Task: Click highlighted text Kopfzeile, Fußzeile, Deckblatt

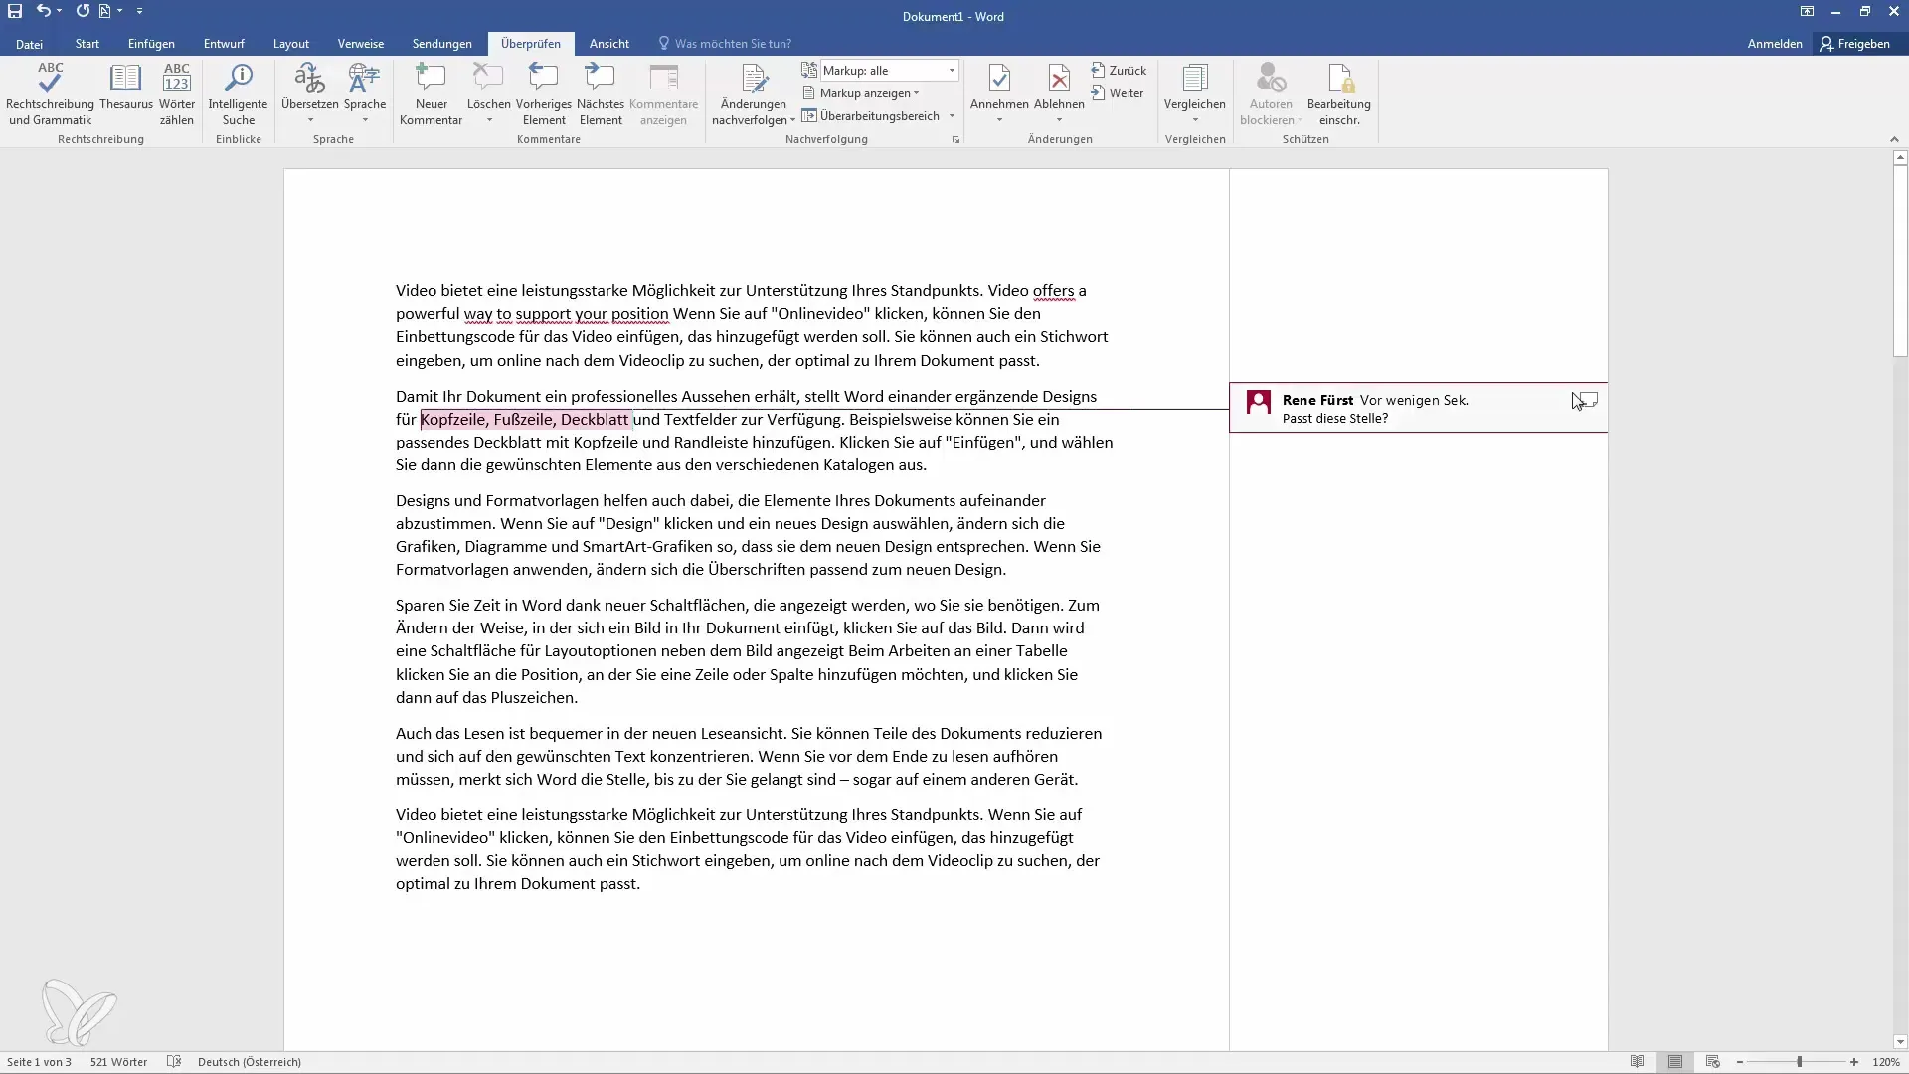Action: 525,419
